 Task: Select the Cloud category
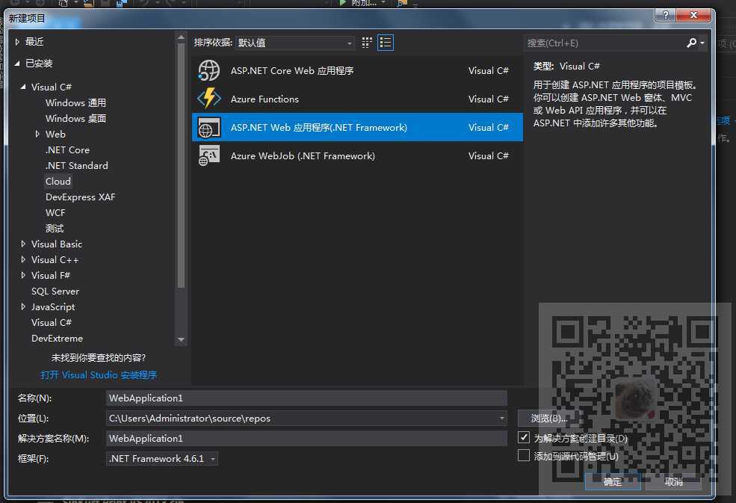pyautogui.click(x=58, y=182)
